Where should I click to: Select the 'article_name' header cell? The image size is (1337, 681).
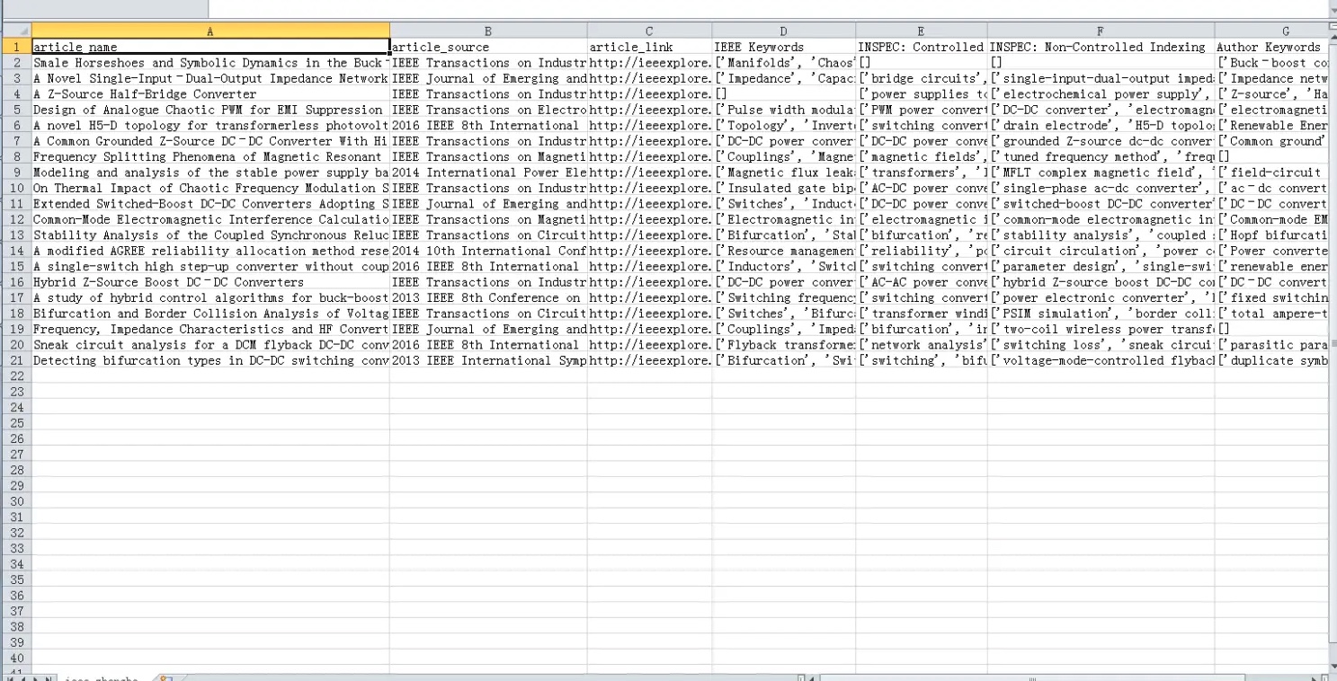tap(210, 47)
